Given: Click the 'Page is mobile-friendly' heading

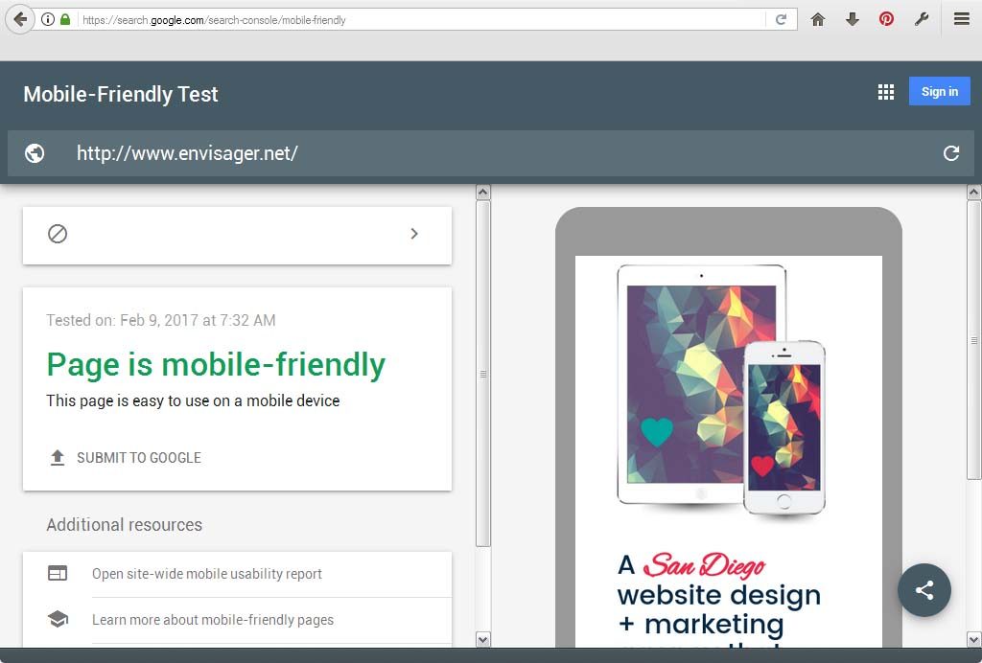Looking at the screenshot, I should click(216, 365).
